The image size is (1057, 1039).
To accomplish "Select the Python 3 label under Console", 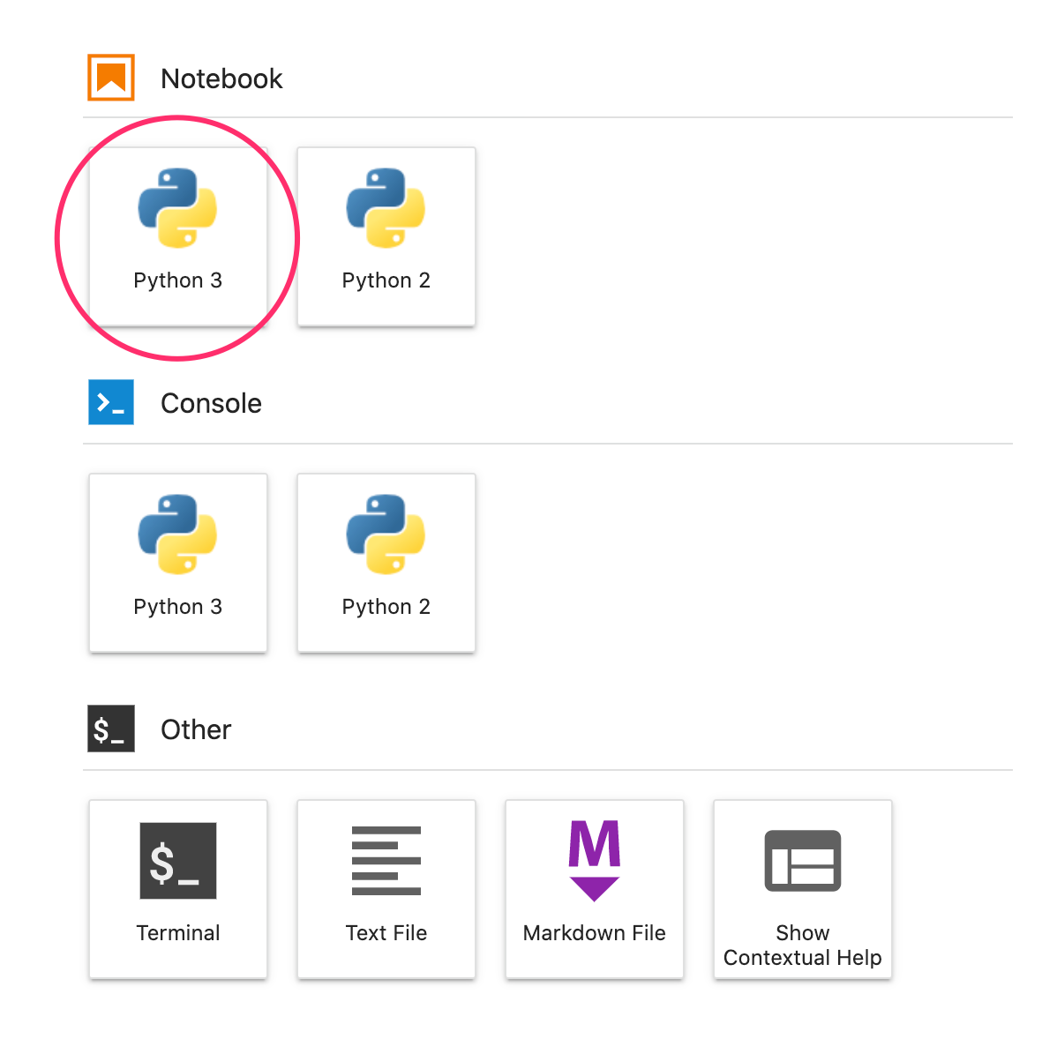I will pyautogui.click(x=177, y=607).
